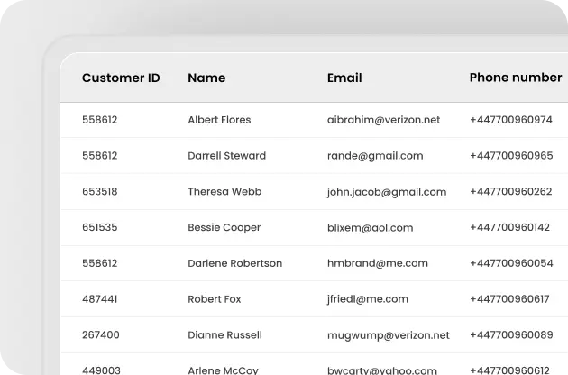Select the name Dianne Russell
Viewport: 568px width, 375px height.
tap(225, 335)
